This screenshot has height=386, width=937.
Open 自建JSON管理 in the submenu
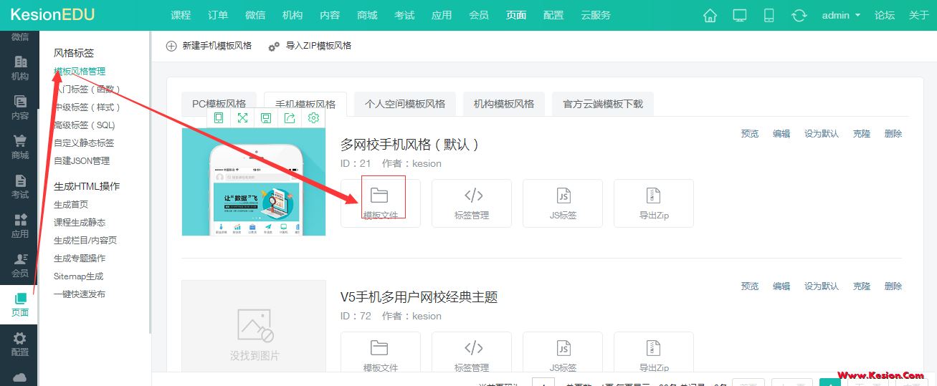tap(82, 161)
